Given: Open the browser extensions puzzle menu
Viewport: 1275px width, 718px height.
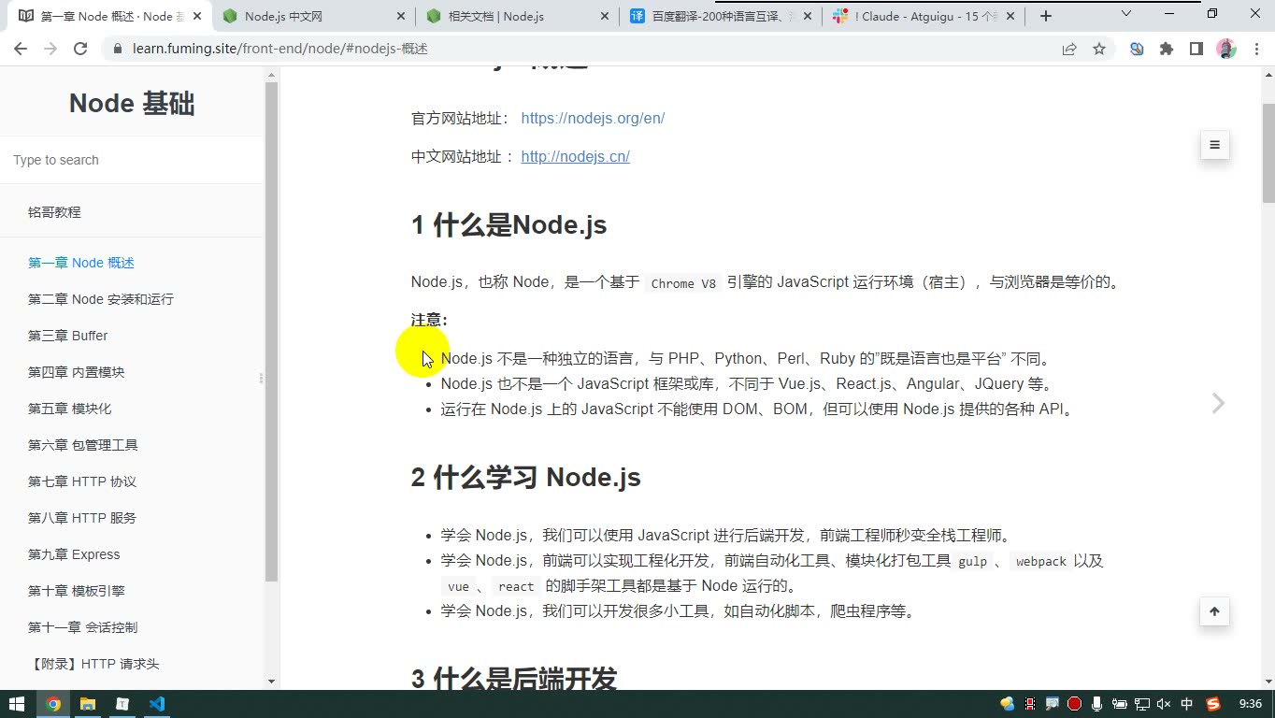Looking at the screenshot, I should tap(1167, 49).
